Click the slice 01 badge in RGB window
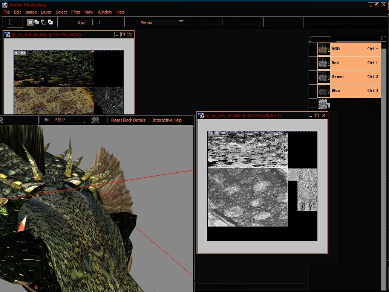389x292 pixels. (x=17, y=53)
